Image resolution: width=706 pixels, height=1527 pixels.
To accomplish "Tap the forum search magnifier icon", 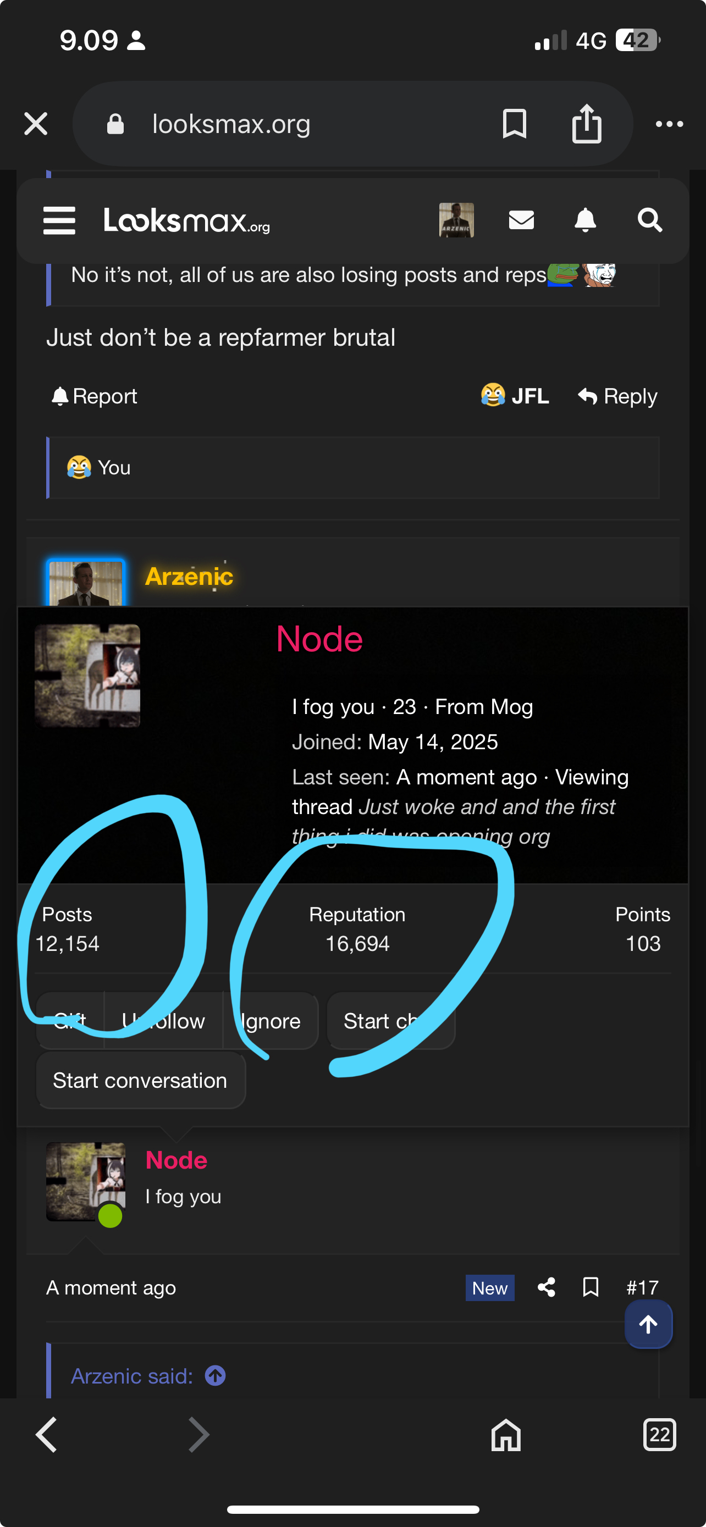I will [649, 220].
